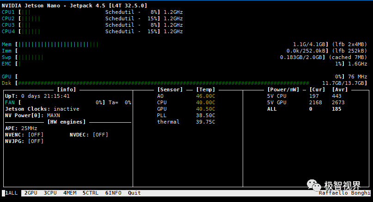Click the ALL power average 185
Screen dimensions: 373x202
coord(336,109)
